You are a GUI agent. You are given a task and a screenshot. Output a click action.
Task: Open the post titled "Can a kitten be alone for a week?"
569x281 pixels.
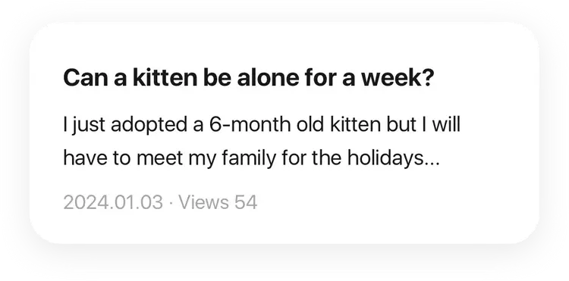(249, 78)
